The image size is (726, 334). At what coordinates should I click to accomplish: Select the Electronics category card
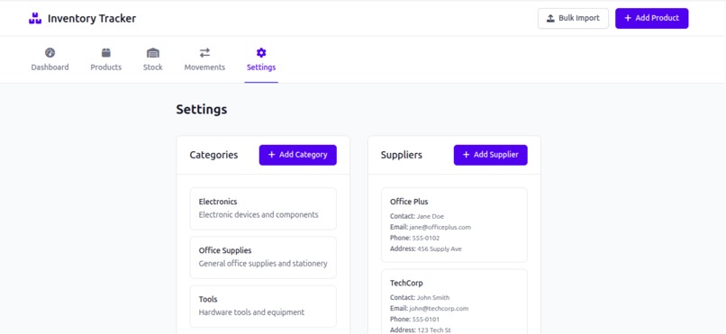click(x=263, y=209)
